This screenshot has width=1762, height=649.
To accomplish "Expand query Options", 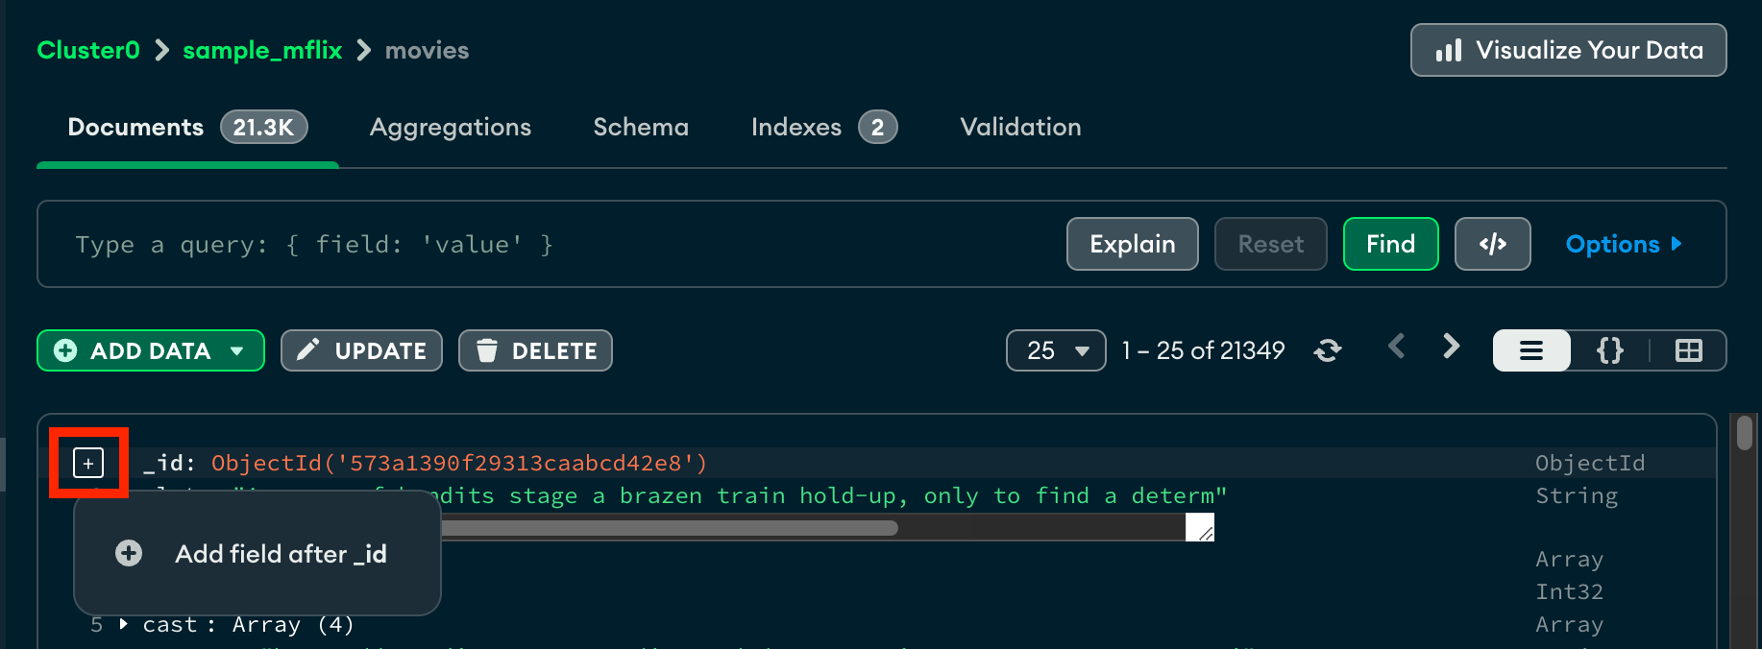I will (x=1623, y=244).
